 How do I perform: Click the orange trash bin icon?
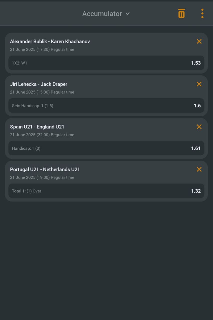[x=181, y=13]
